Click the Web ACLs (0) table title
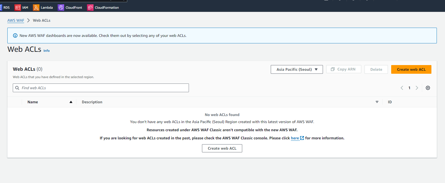Viewport: 445px width, 183px height. point(28,69)
